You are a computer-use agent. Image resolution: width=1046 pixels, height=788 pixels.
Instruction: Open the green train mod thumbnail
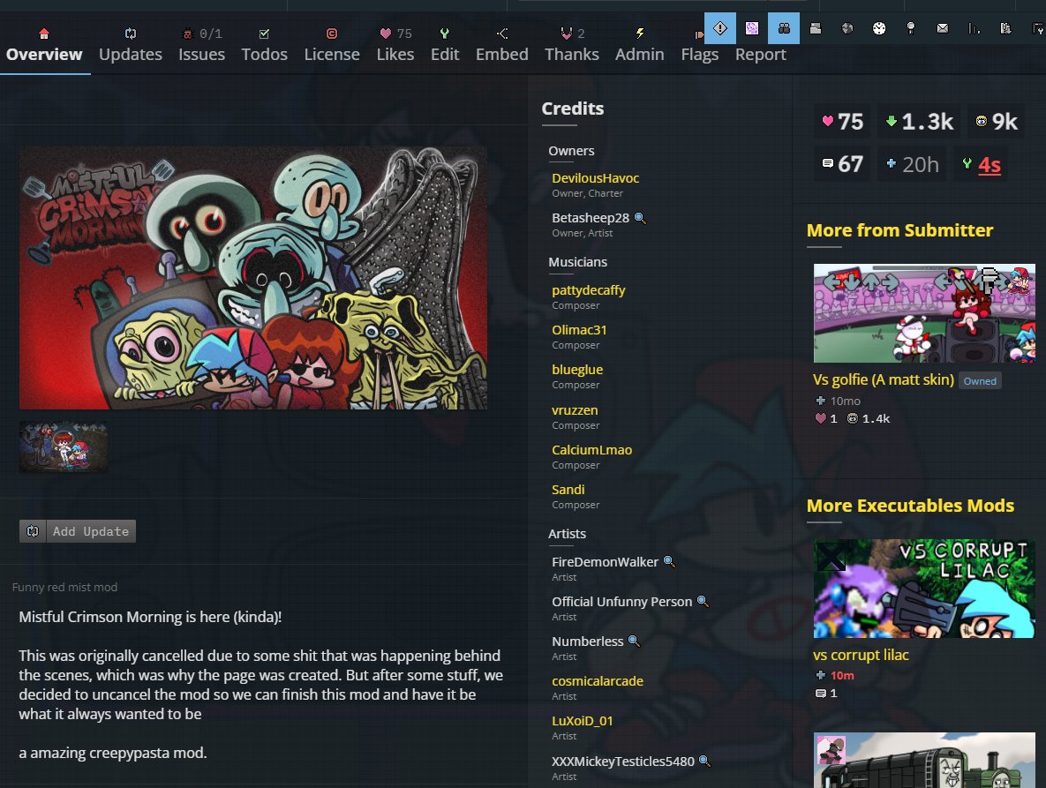tap(924, 760)
